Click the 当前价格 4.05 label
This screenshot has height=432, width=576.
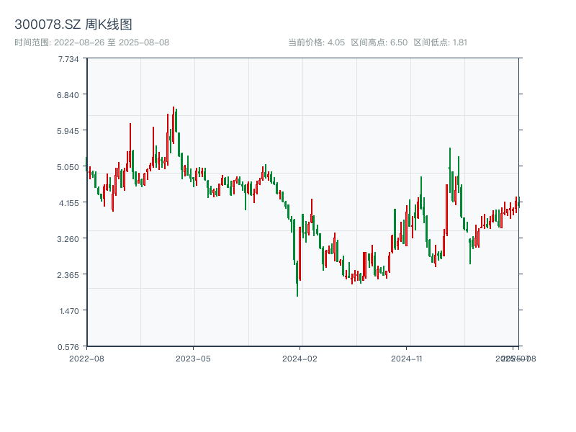coord(316,42)
